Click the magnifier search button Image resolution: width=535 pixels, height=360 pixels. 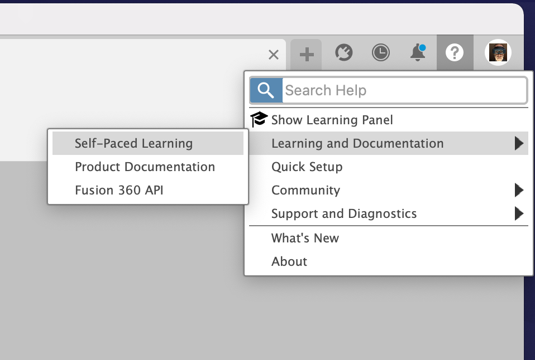(266, 90)
